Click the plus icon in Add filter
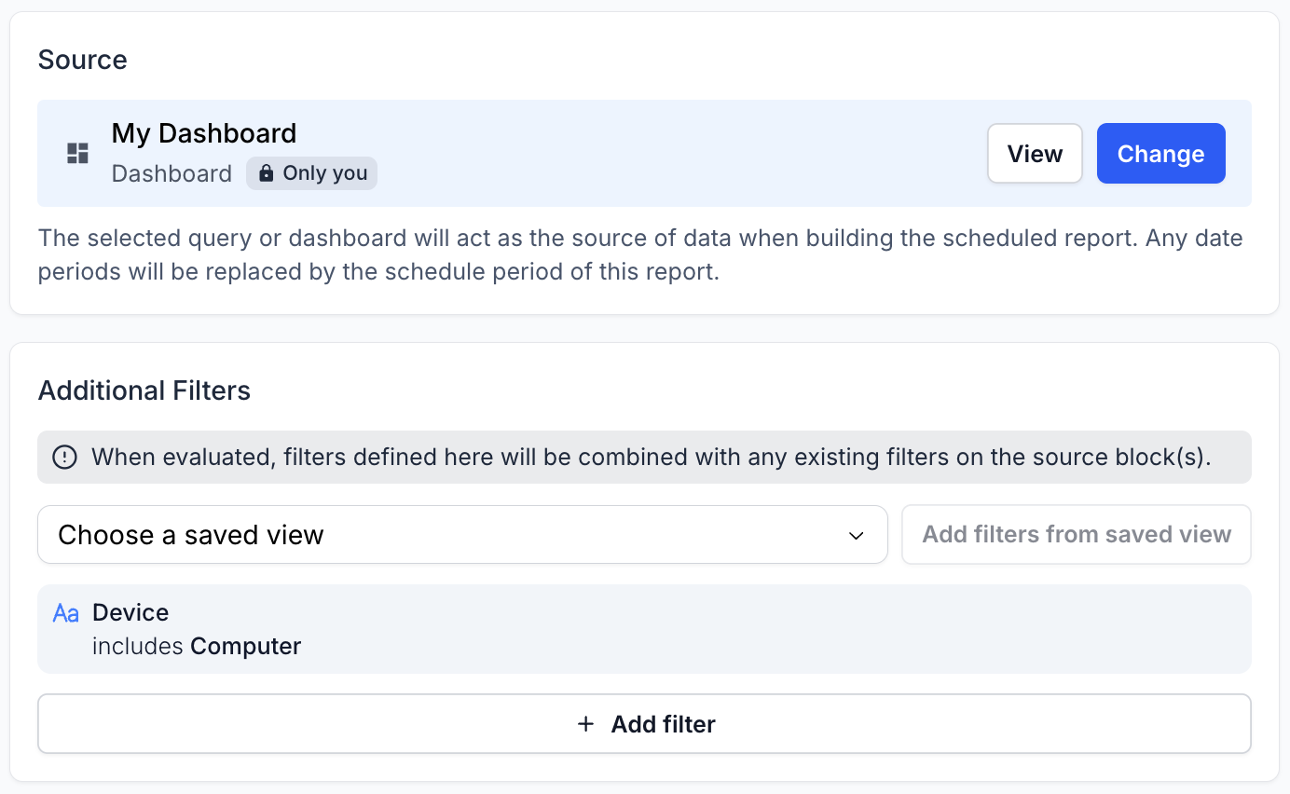The height and width of the screenshot is (794, 1290). (x=585, y=724)
